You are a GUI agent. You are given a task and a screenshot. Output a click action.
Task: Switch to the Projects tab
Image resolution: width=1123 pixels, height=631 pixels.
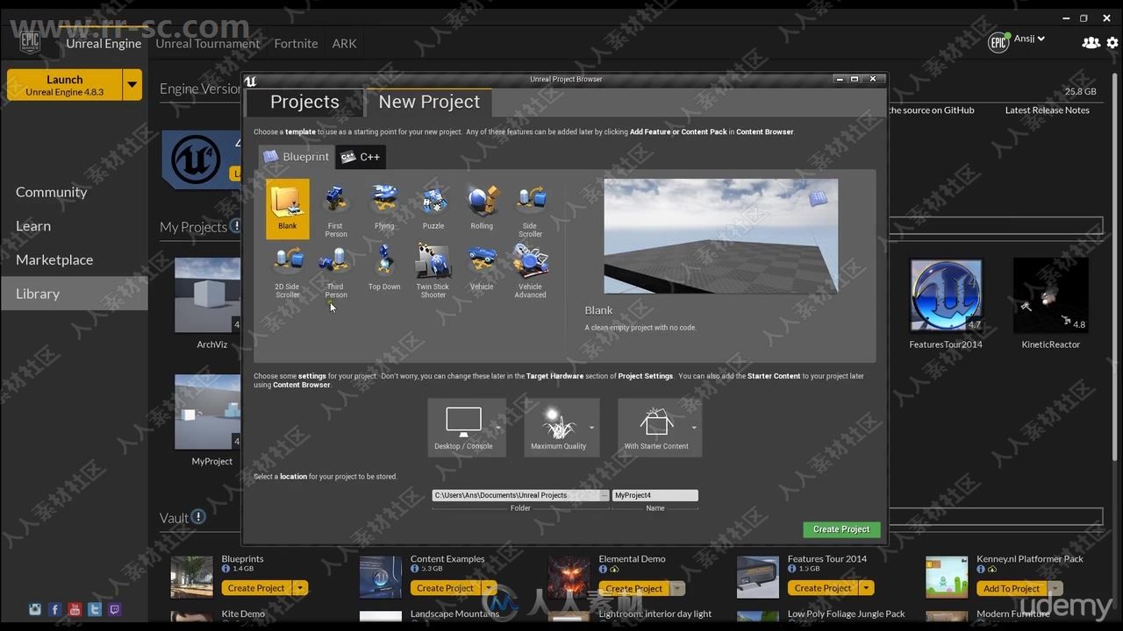[x=304, y=102]
